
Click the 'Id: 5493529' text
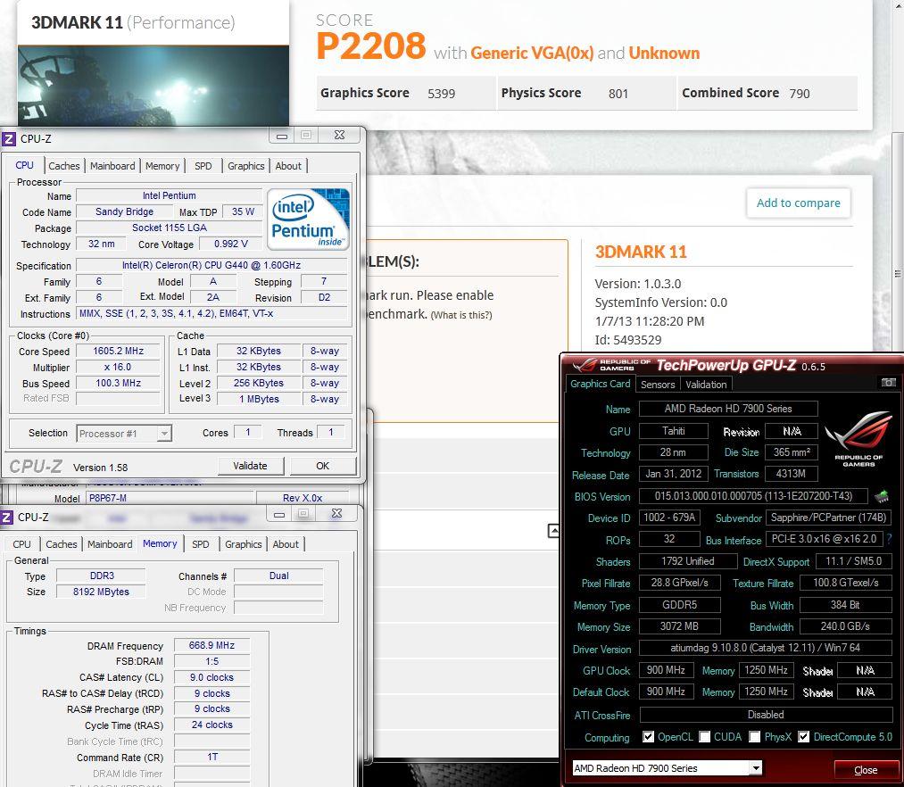628,340
